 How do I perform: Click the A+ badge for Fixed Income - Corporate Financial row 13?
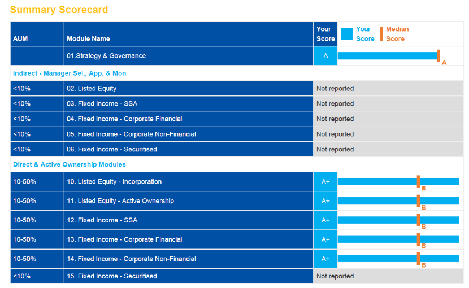pos(325,239)
